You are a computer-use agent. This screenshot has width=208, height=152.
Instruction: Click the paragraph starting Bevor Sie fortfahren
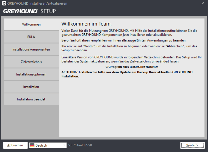coord(124,40)
